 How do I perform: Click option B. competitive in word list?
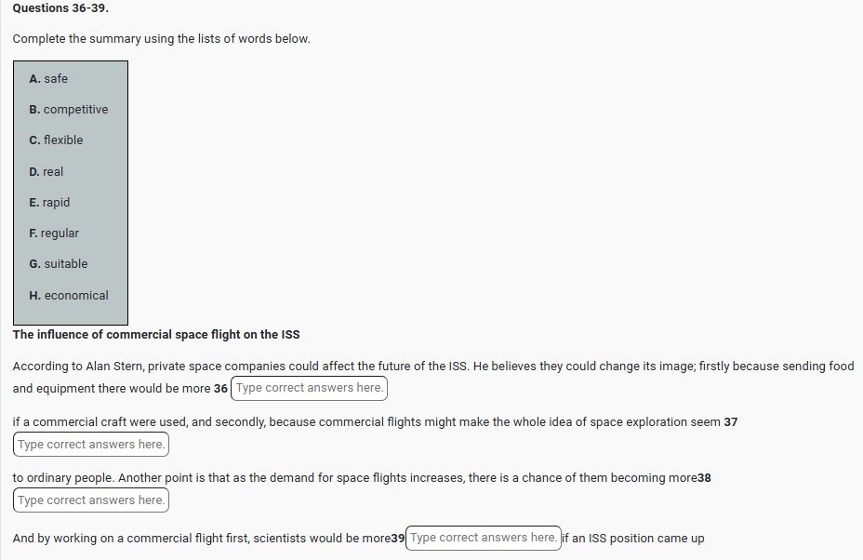[69, 110]
